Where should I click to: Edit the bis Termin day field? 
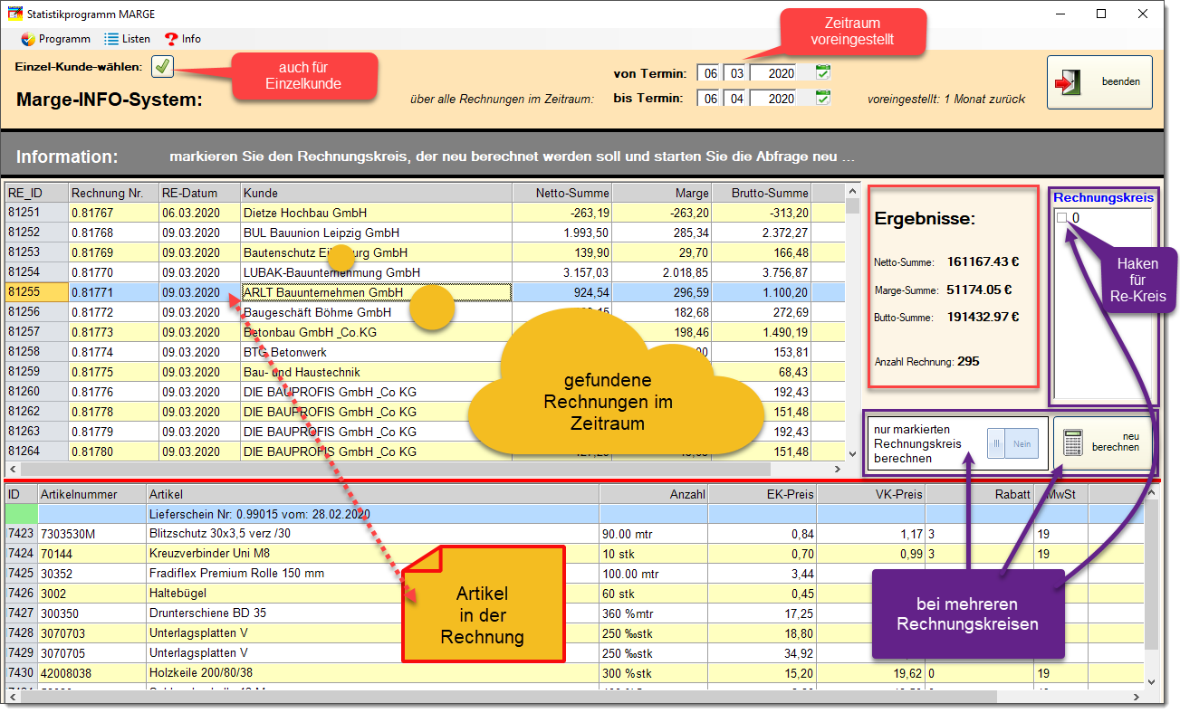coord(709,99)
